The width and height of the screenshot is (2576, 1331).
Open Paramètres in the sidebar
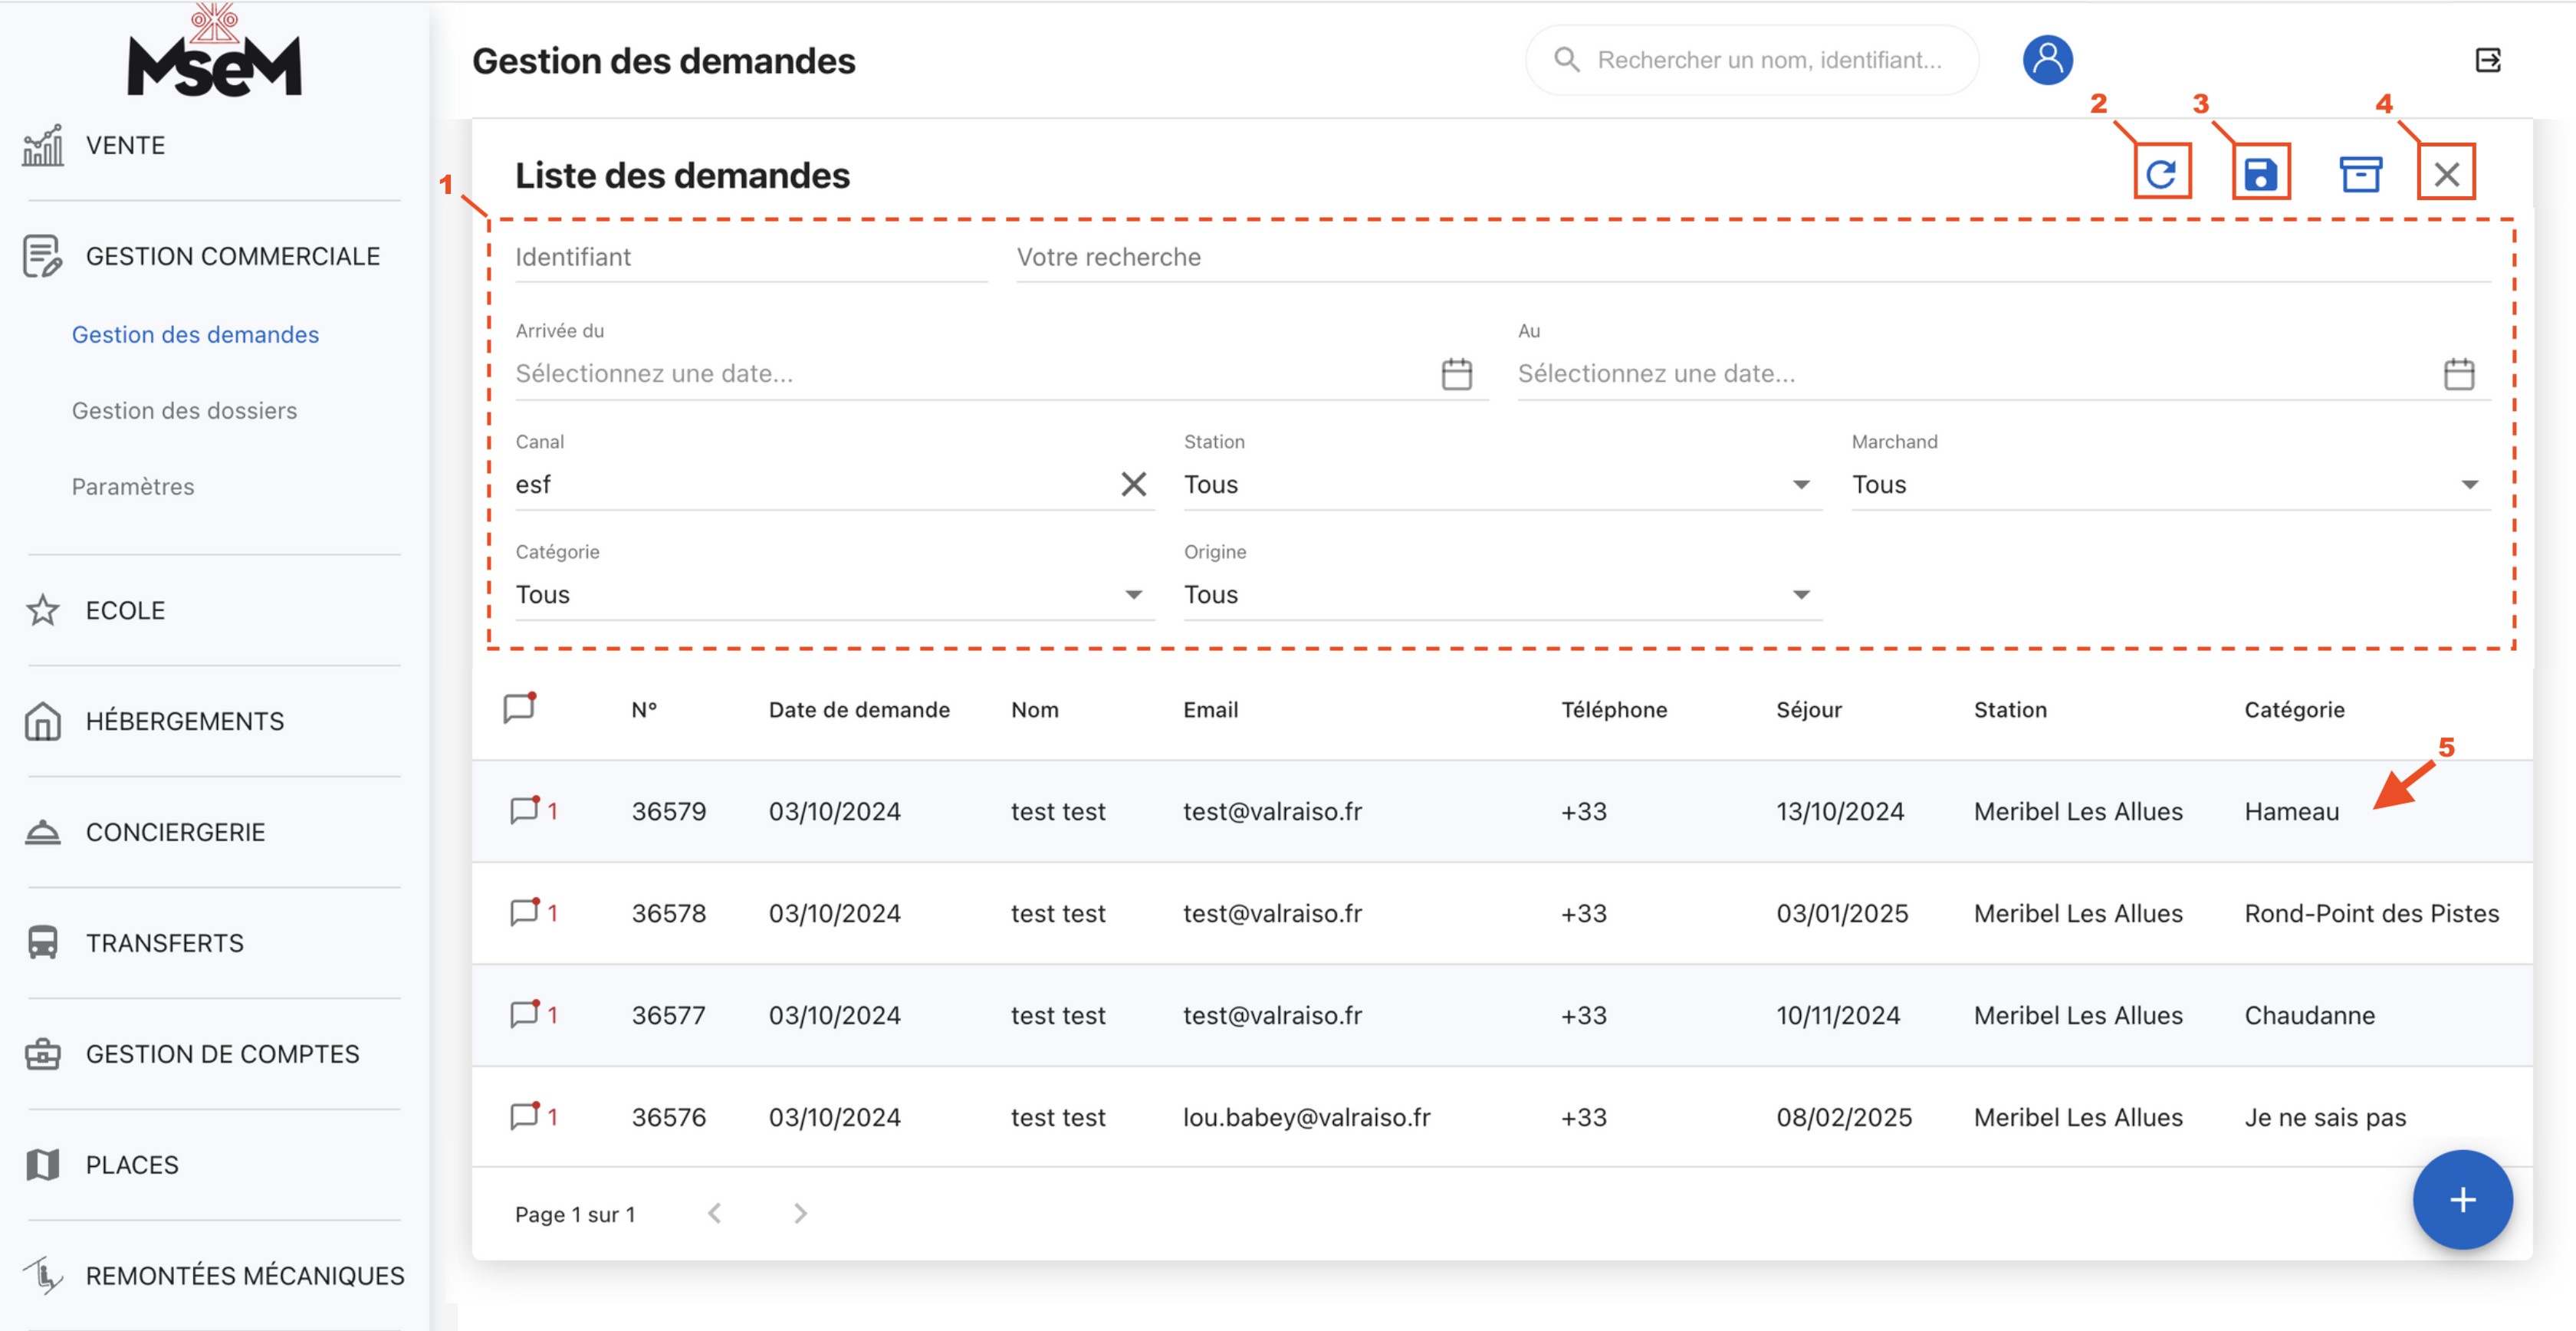[133, 486]
